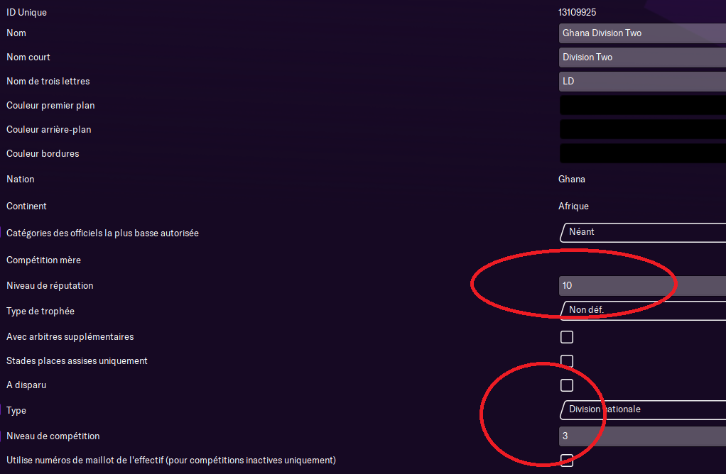Select the Continent value "Afrique"
Viewport: 726px width, 474px height.
[x=574, y=206]
